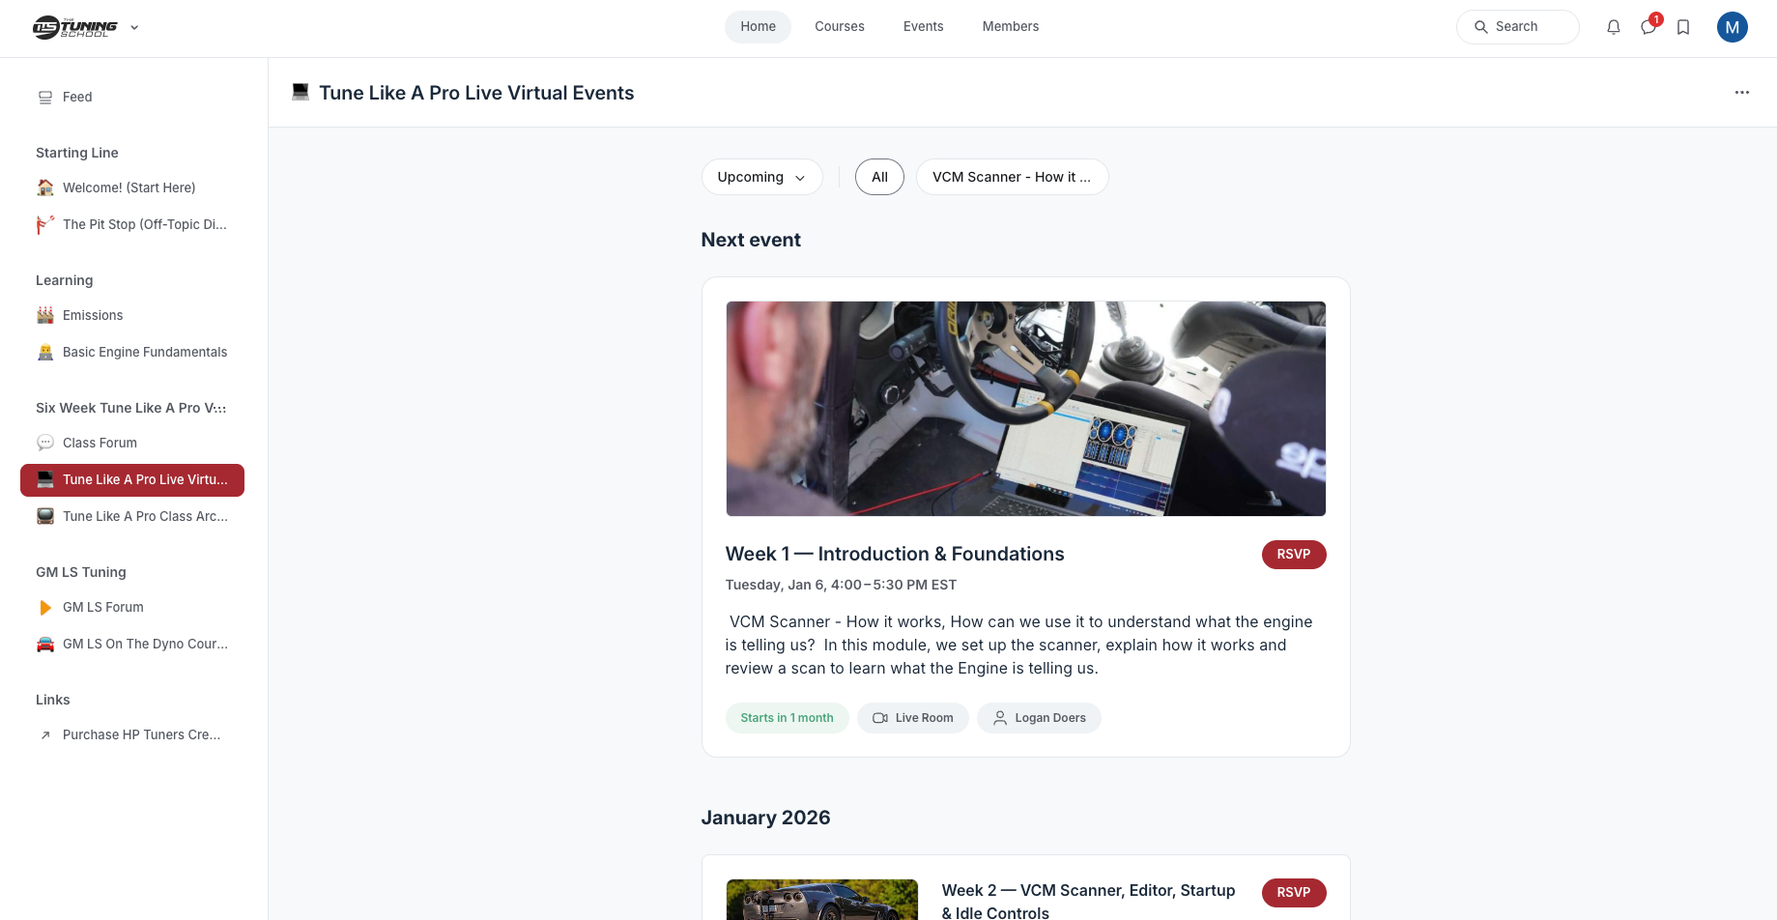Image resolution: width=1777 pixels, height=920 pixels.
Task: Switch to the Courses tab
Action: [x=839, y=27]
